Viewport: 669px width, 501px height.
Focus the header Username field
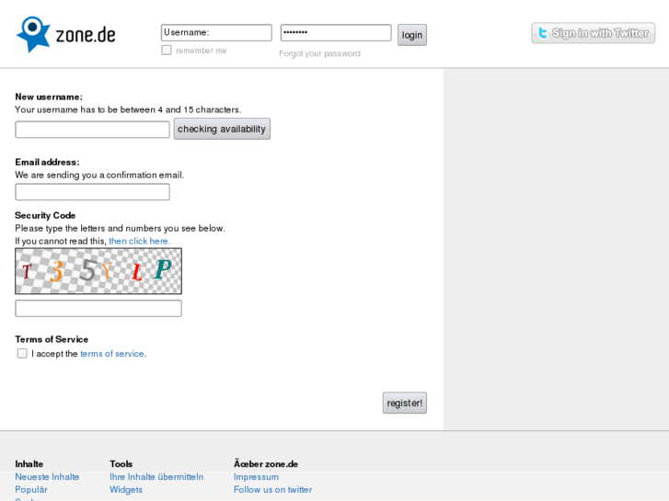click(x=216, y=33)
